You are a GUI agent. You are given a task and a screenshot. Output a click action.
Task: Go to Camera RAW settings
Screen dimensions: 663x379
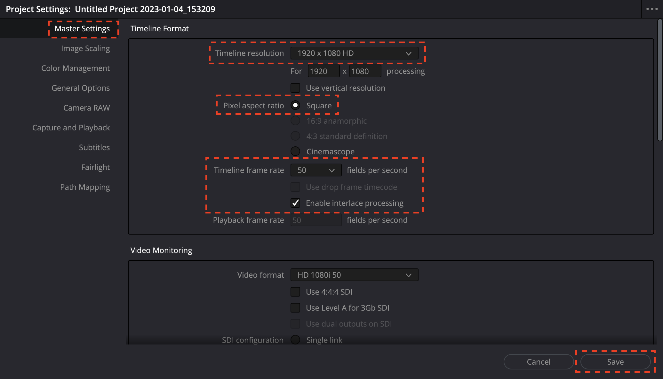86,108
